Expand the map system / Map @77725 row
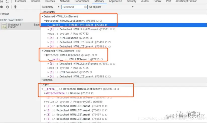The width and height of the screenshot is (209, 123). (48, 68)
